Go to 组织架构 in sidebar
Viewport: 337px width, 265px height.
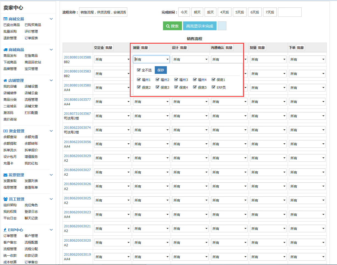tap(10, 205)
